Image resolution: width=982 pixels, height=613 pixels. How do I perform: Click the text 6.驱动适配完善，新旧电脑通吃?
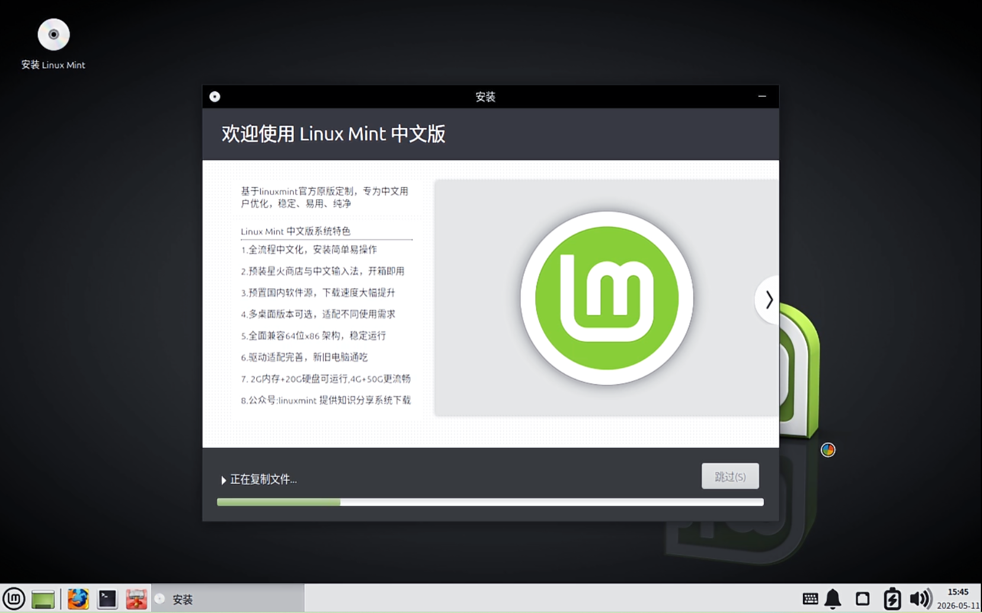click(304, 357)
